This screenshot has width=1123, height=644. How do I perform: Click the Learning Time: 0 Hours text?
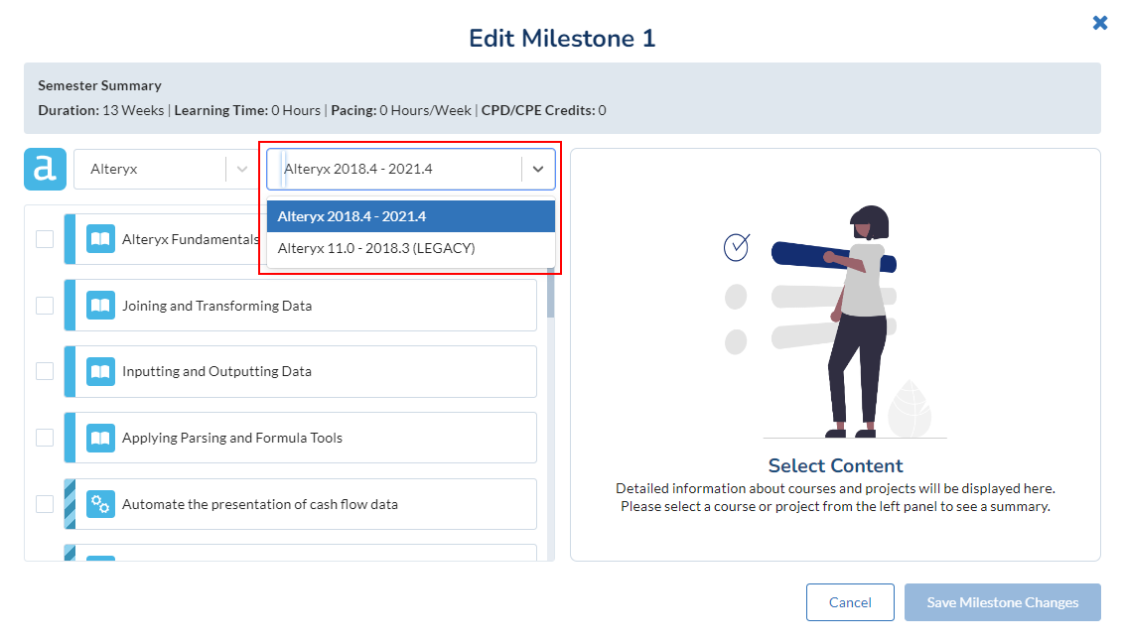tap(247, 110)
